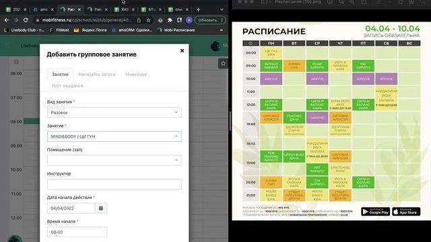Go forward in Chrome
This screenshot has height=242, width=431.
(16, 20)
